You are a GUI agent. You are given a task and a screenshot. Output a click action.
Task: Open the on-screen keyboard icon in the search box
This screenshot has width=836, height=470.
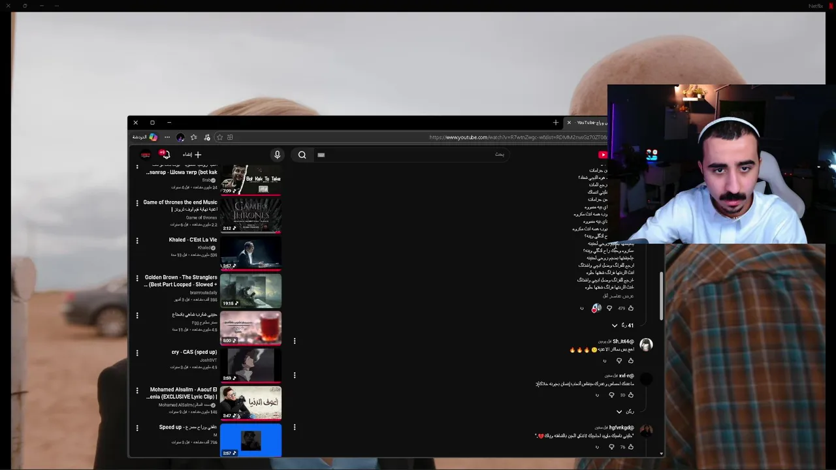[321, 155]
